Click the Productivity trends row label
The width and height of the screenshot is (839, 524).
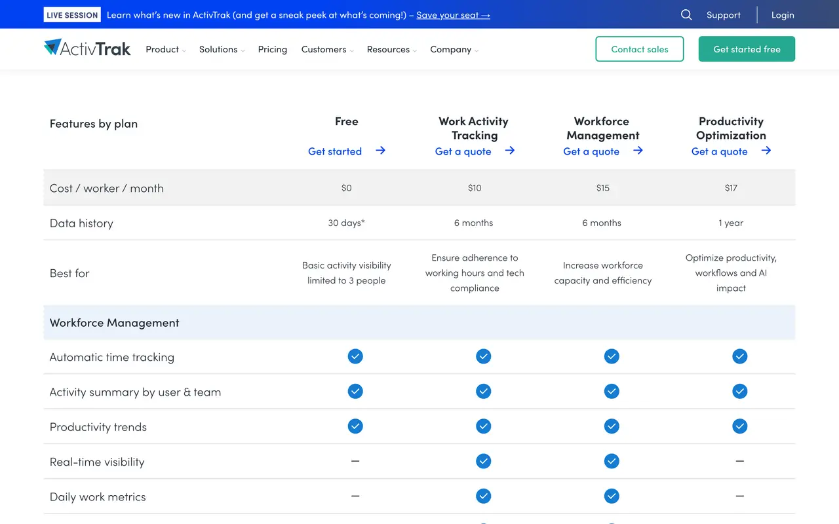[x=98, y=427]
